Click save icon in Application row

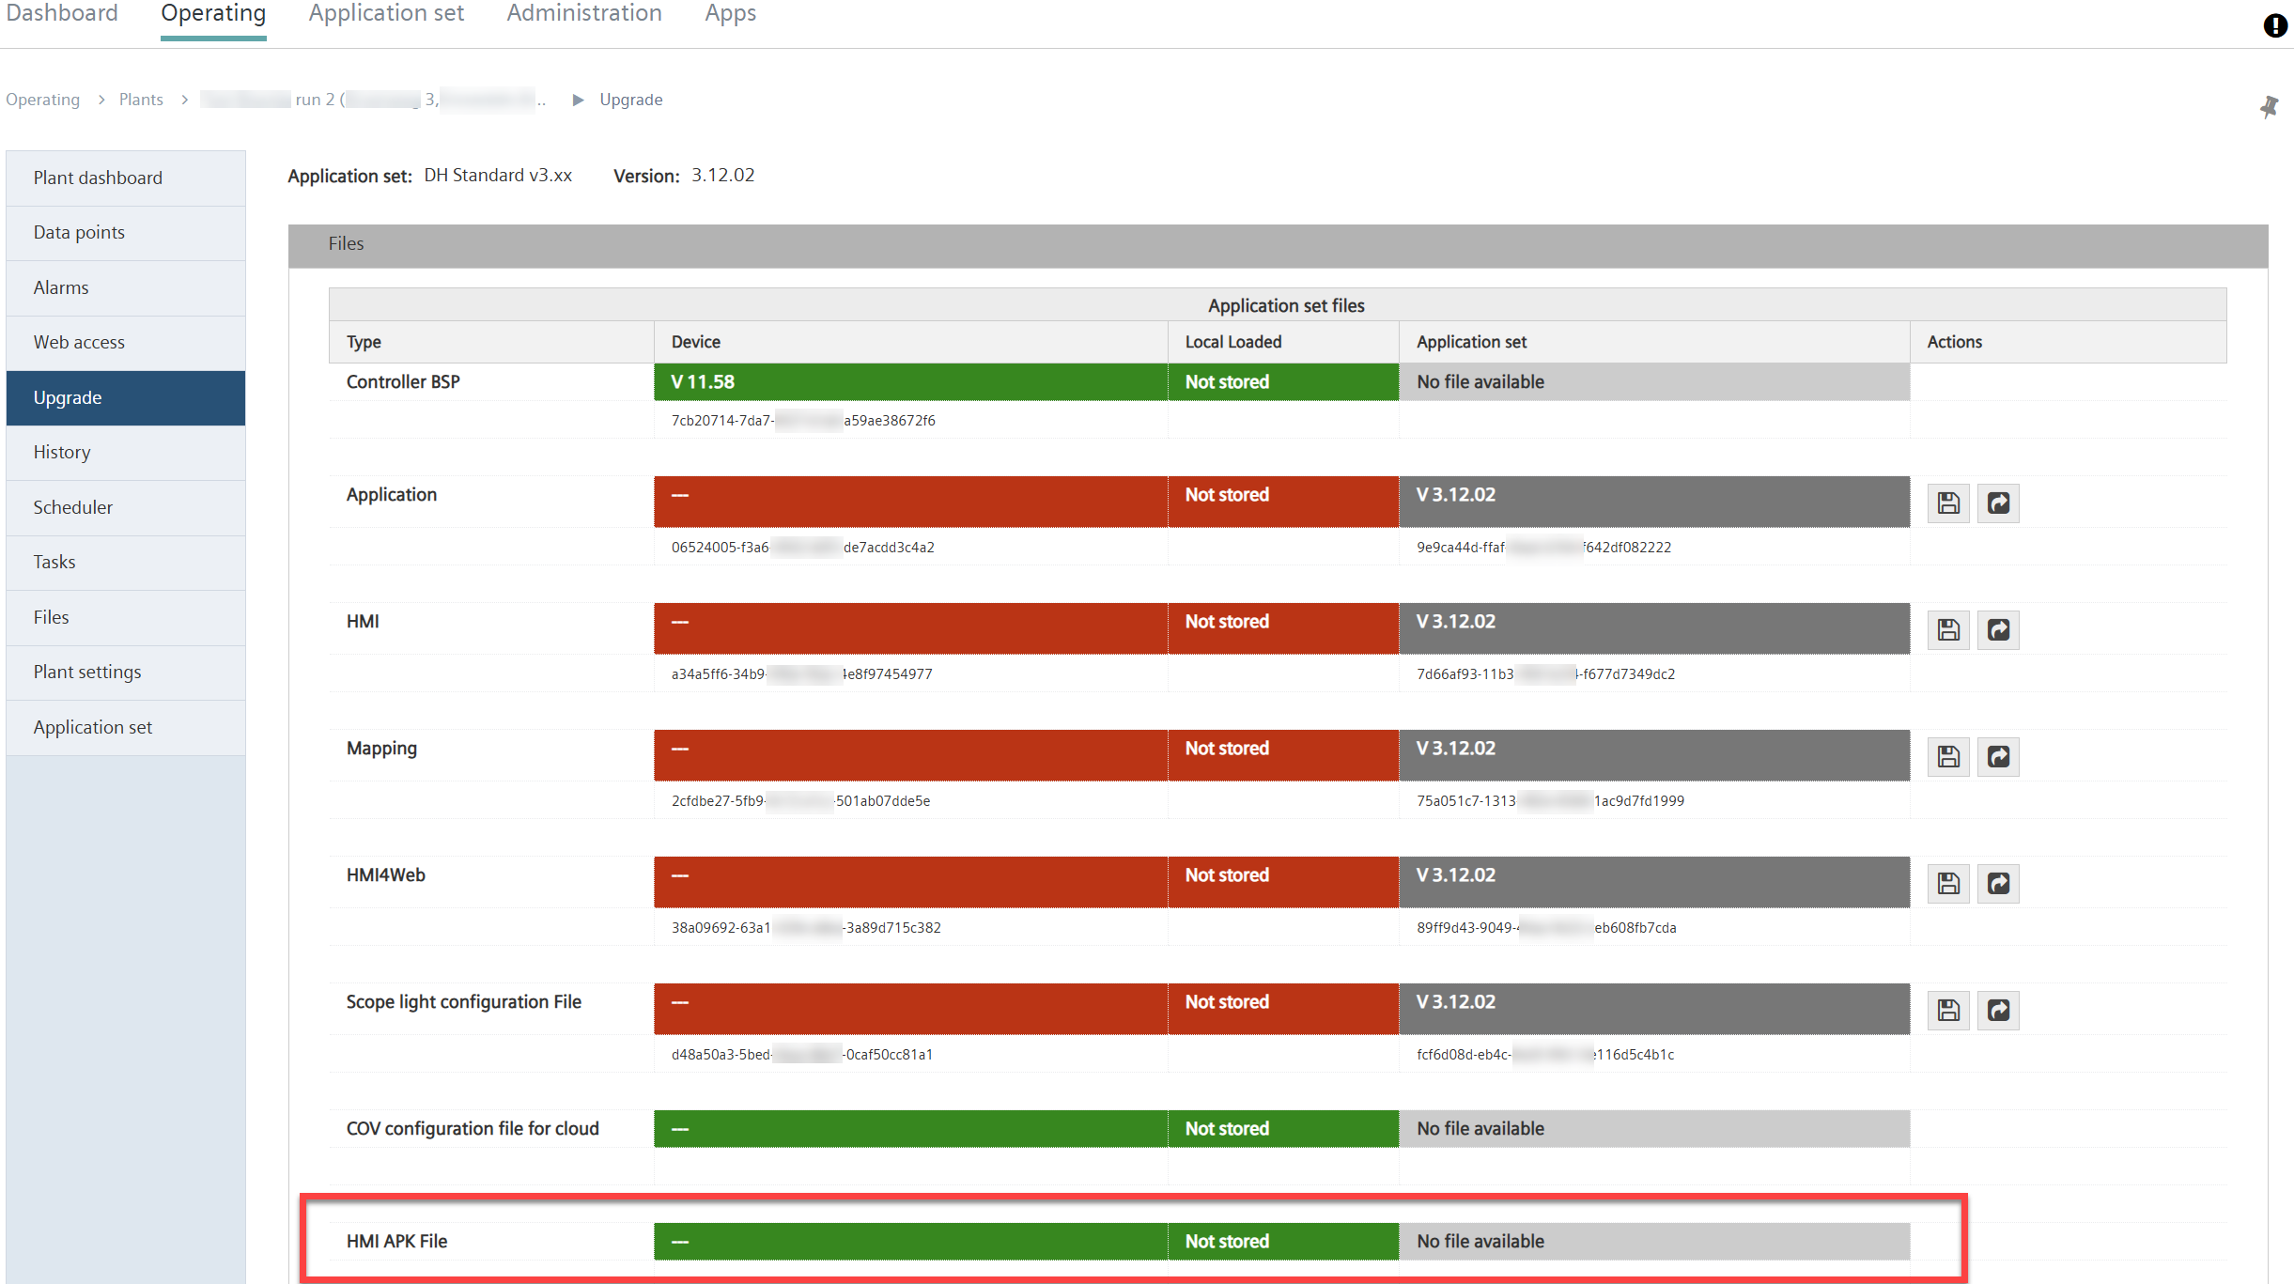[1948, 503]
